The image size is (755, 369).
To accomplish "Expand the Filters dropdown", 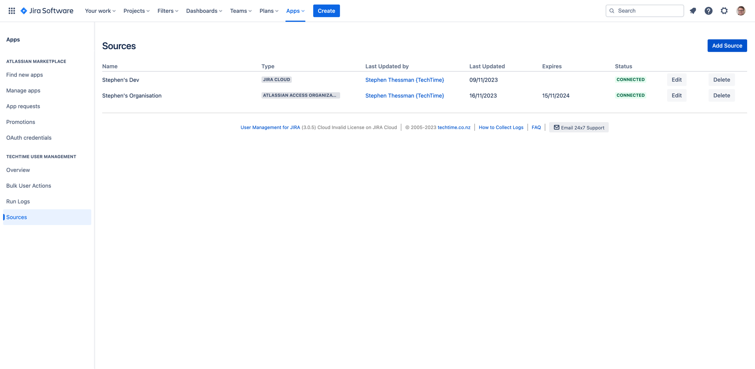I will coord(168,11).
